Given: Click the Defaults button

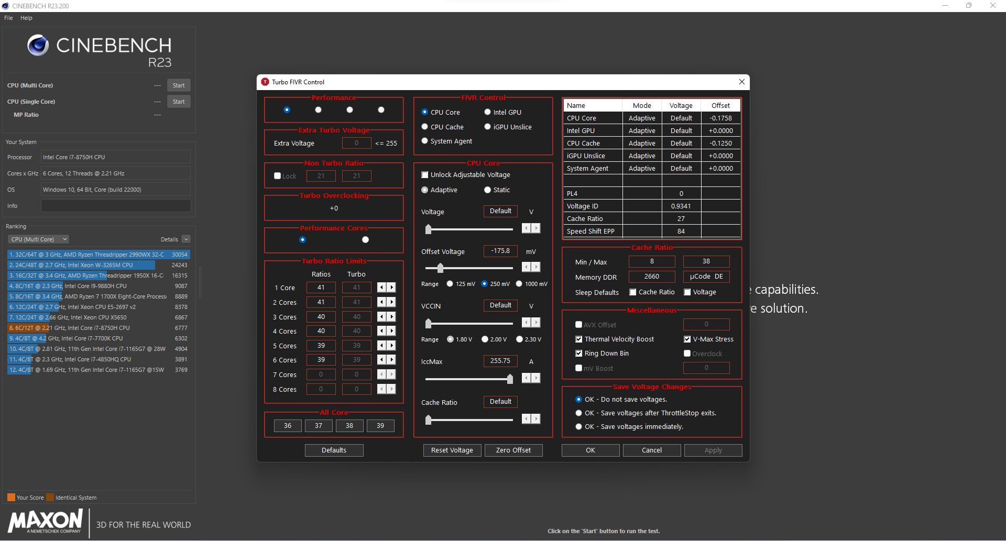Looking at the screenshot, I should click(334, 450).
